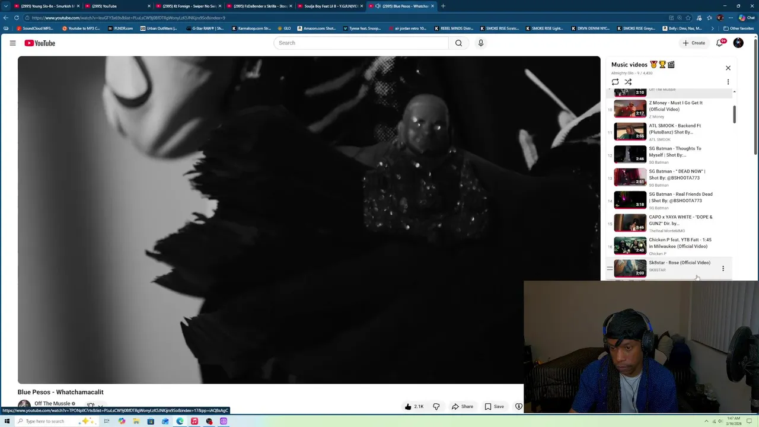The image size is (759, 427).
Task: Open the Create button menu
Action: tap(694, 43)
